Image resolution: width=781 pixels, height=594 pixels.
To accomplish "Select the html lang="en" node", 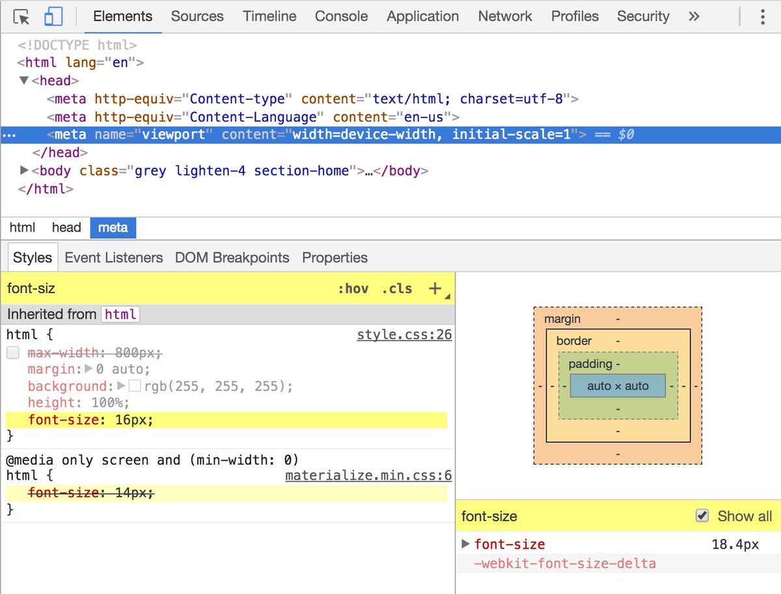I will (x=81, y=63).
